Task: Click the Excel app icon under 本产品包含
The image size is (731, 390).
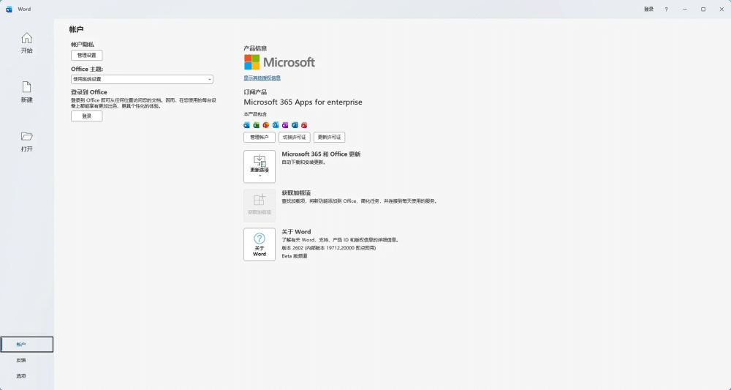Action: tap(257, 125)
